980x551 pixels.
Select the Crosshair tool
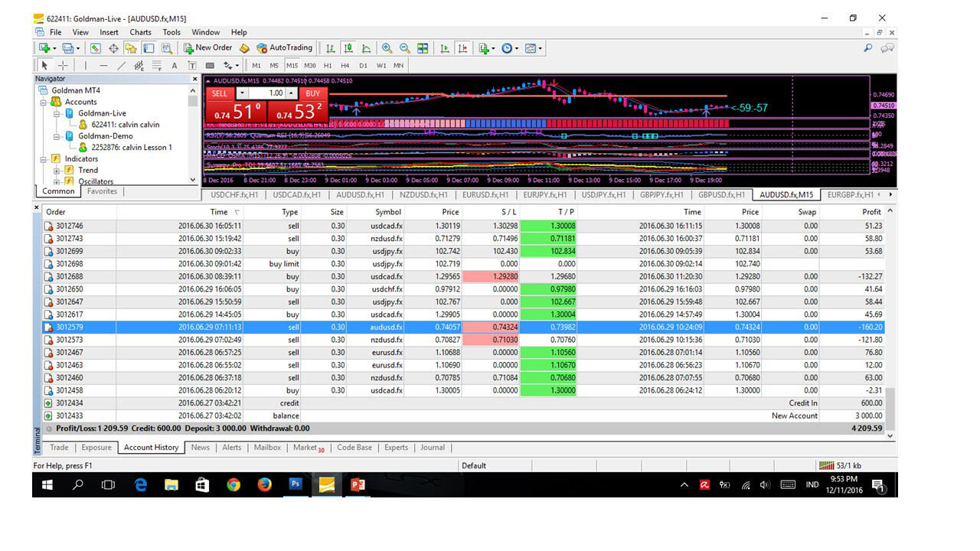[63, 65]
